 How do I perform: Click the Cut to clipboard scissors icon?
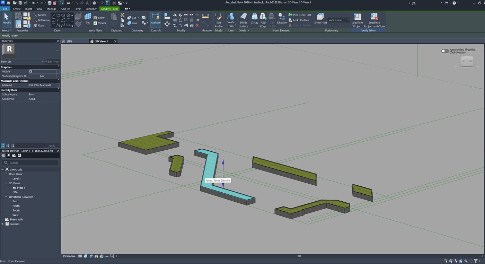coord(122,15)
